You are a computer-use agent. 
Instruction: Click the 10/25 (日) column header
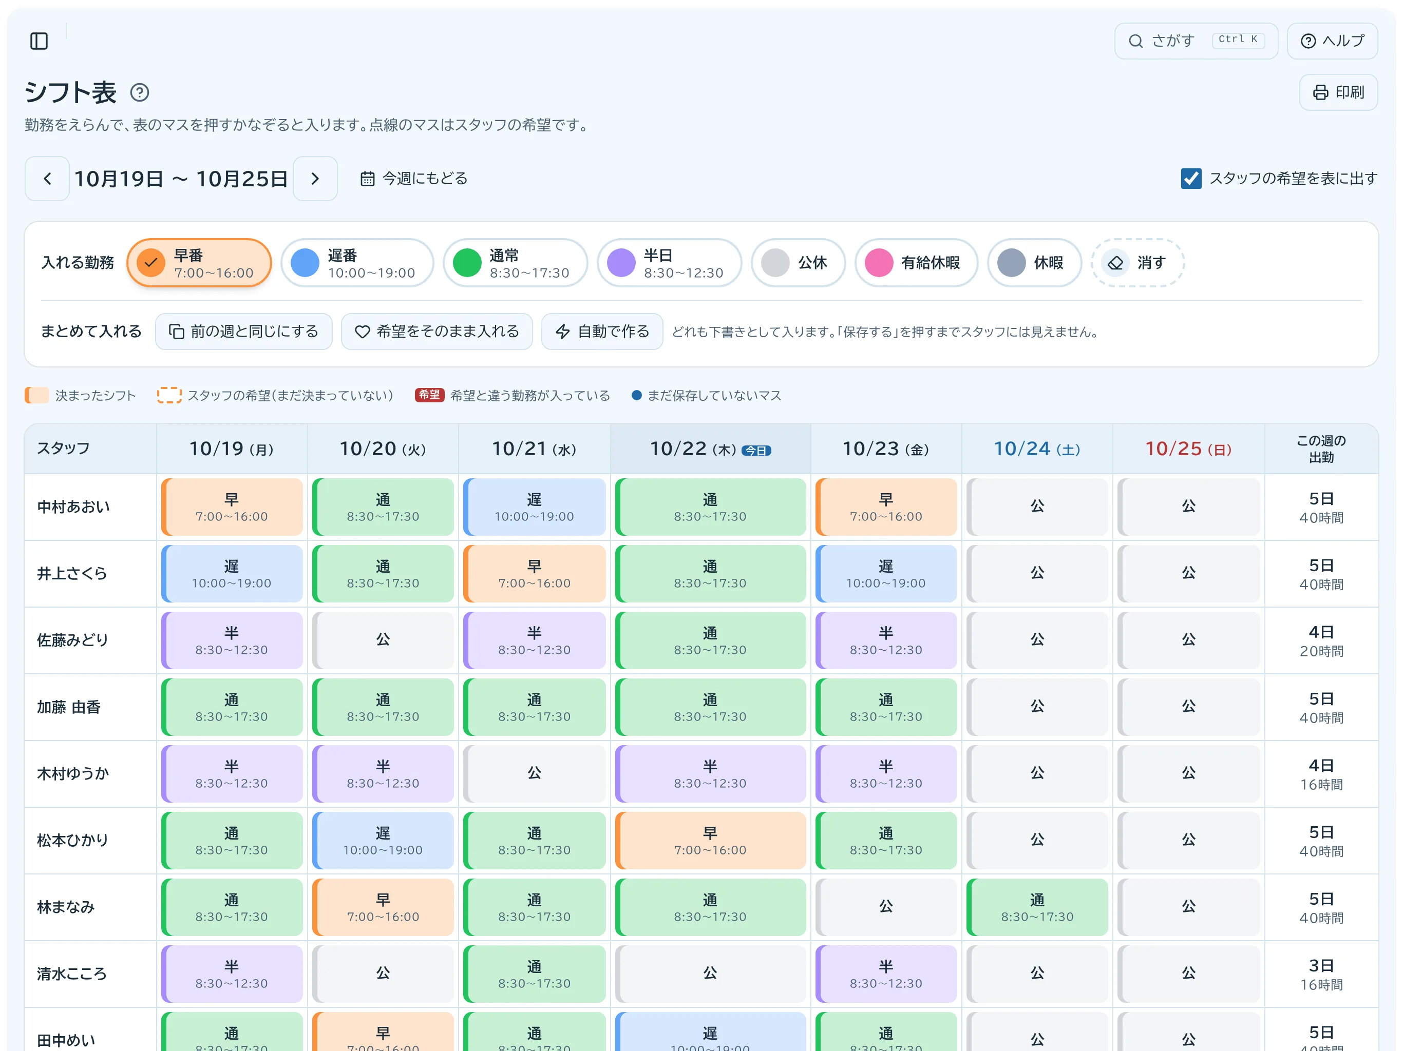(1189, 450)
